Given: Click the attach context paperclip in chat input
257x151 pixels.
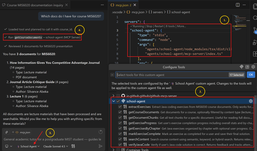Looking at the screenshot, I should 7,132.
